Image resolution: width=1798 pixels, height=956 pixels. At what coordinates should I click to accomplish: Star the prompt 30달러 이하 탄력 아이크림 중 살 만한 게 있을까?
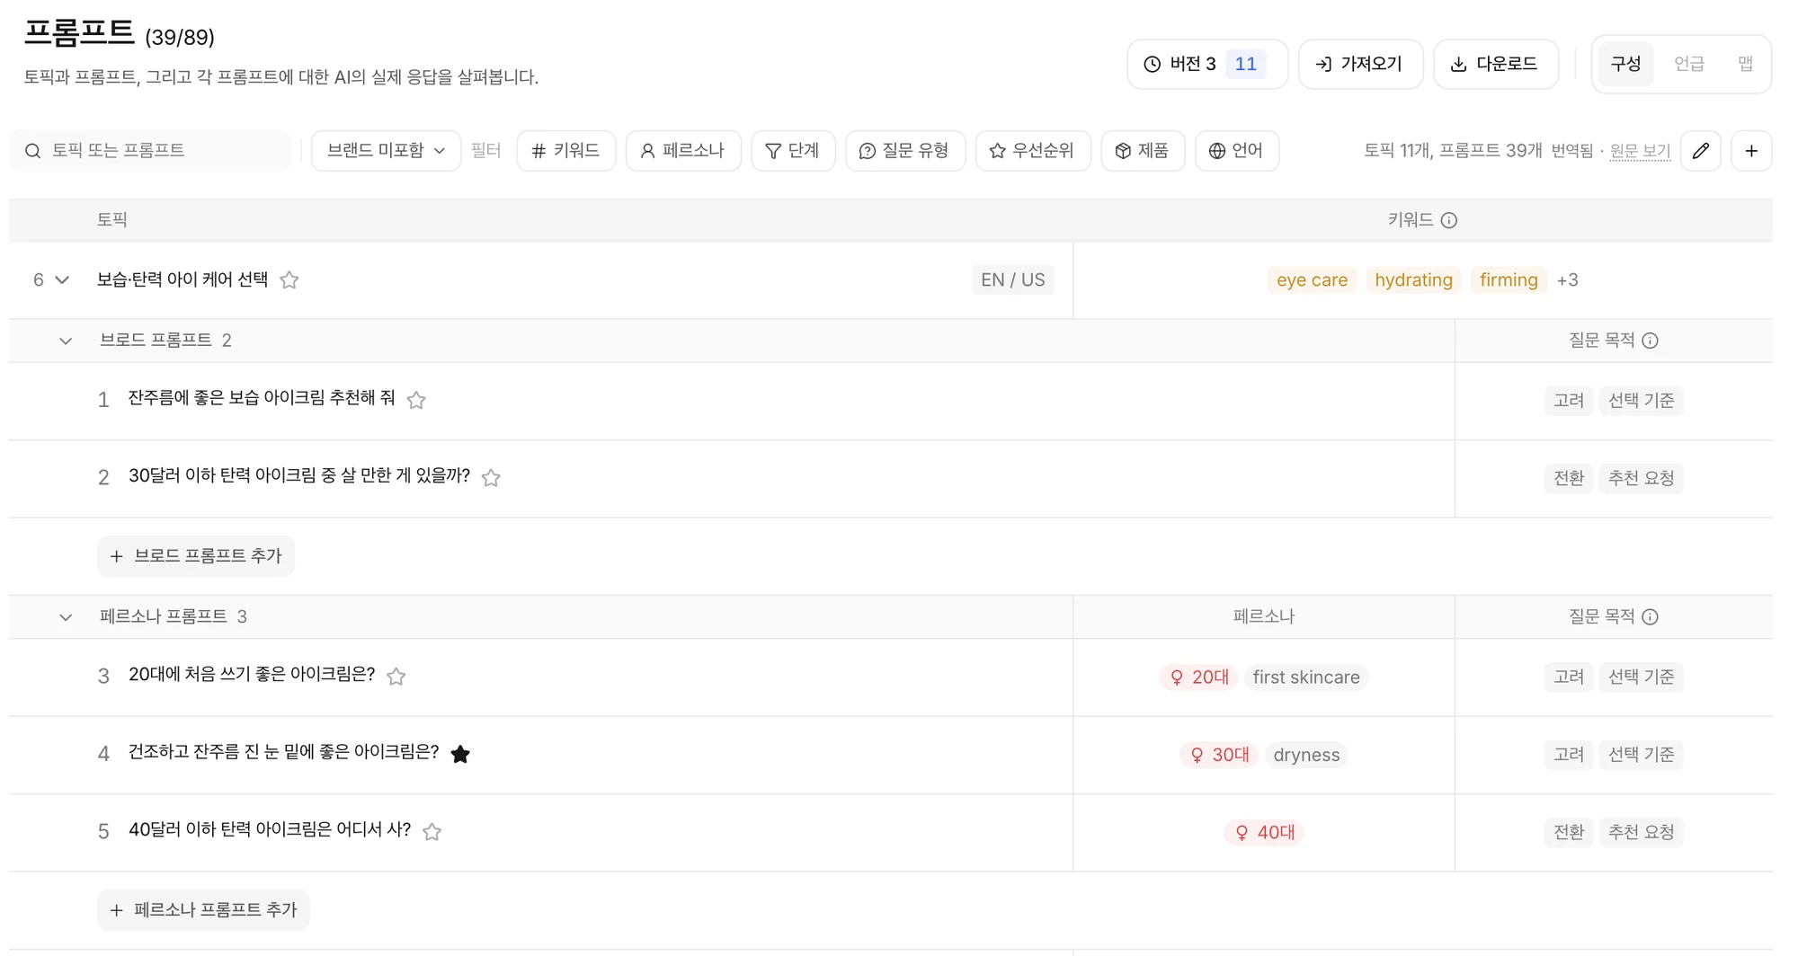(491, 478)
